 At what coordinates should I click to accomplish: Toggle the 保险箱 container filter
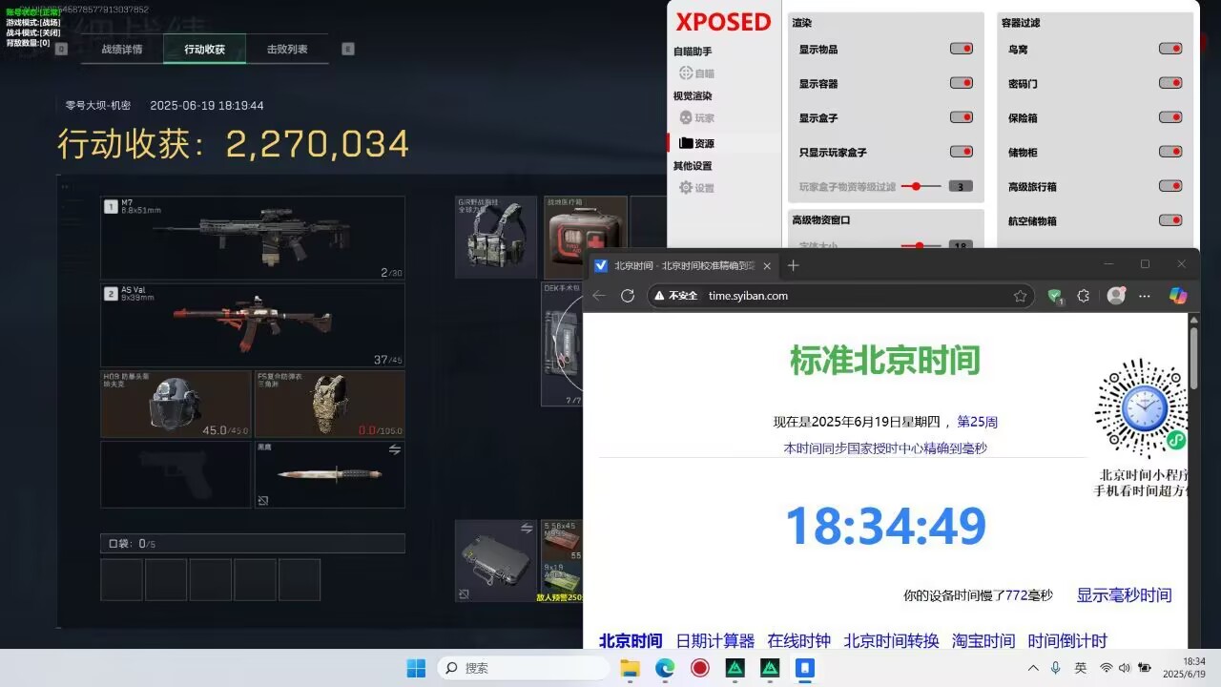click(1169, 117)
